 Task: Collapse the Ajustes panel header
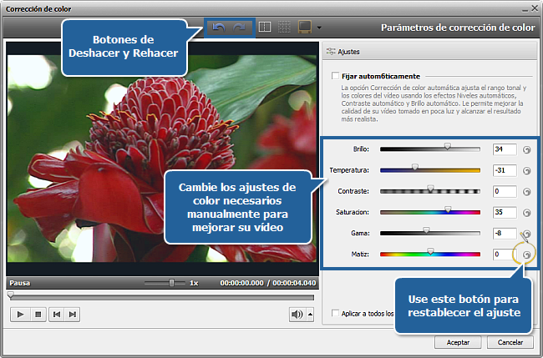[x=343, y=51]
